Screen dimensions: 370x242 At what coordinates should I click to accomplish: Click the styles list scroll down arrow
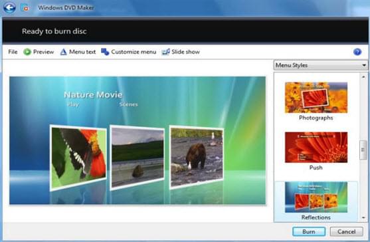coord(363,217)
